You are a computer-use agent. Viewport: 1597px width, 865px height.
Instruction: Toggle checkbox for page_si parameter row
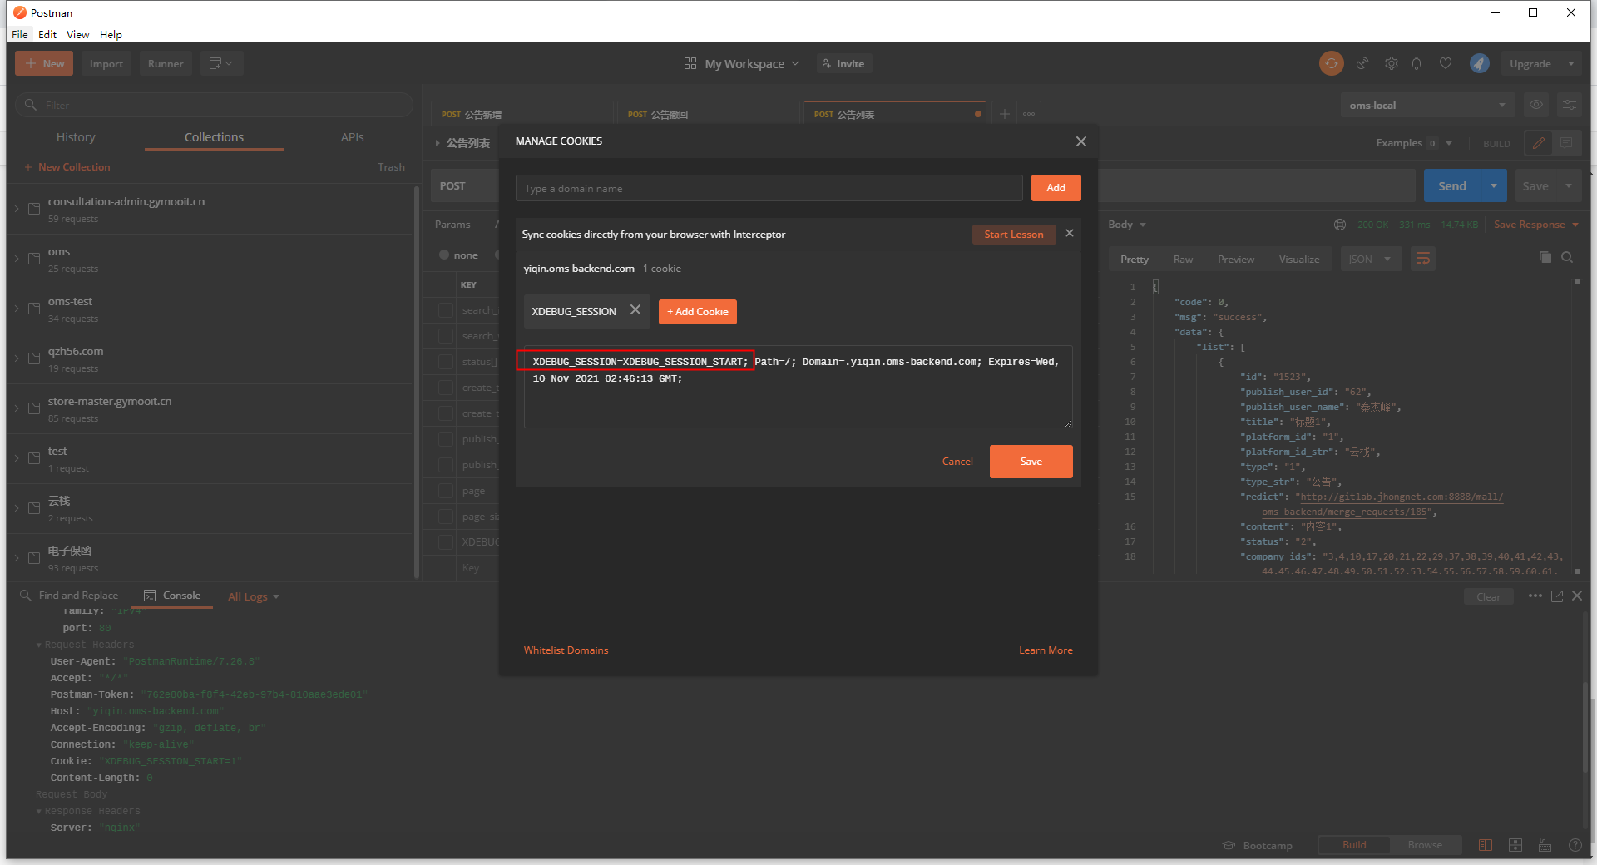(446, 517)
